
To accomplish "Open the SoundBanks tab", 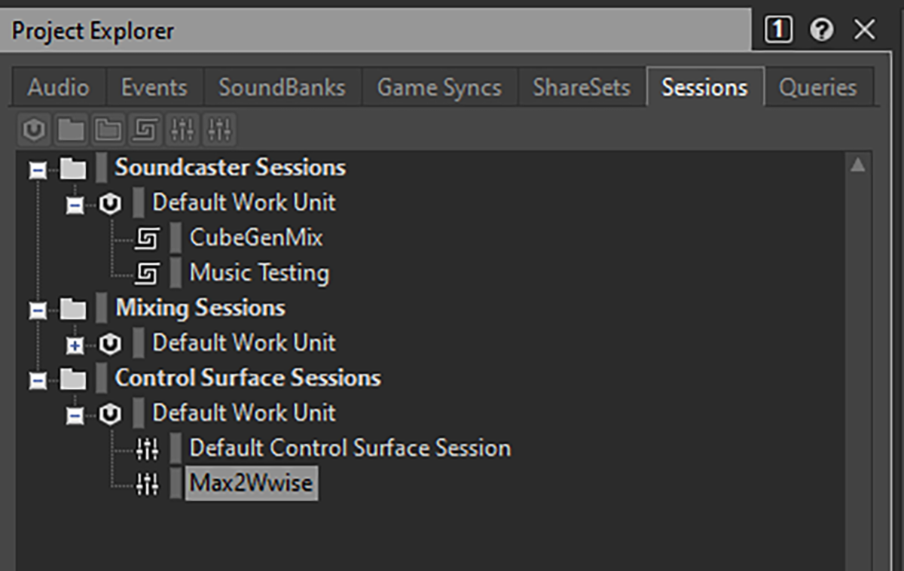I will [282, 87].
